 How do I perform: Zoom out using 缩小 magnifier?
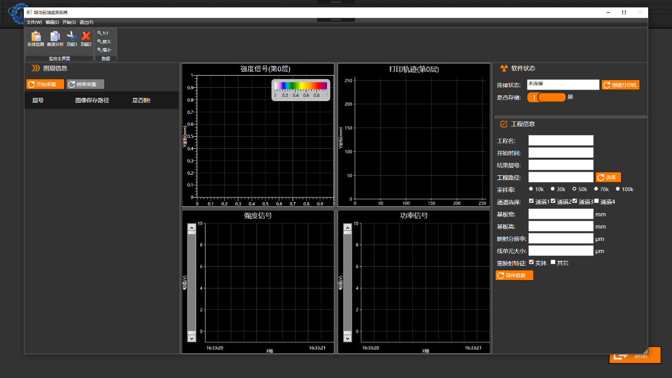coord(103,50)
